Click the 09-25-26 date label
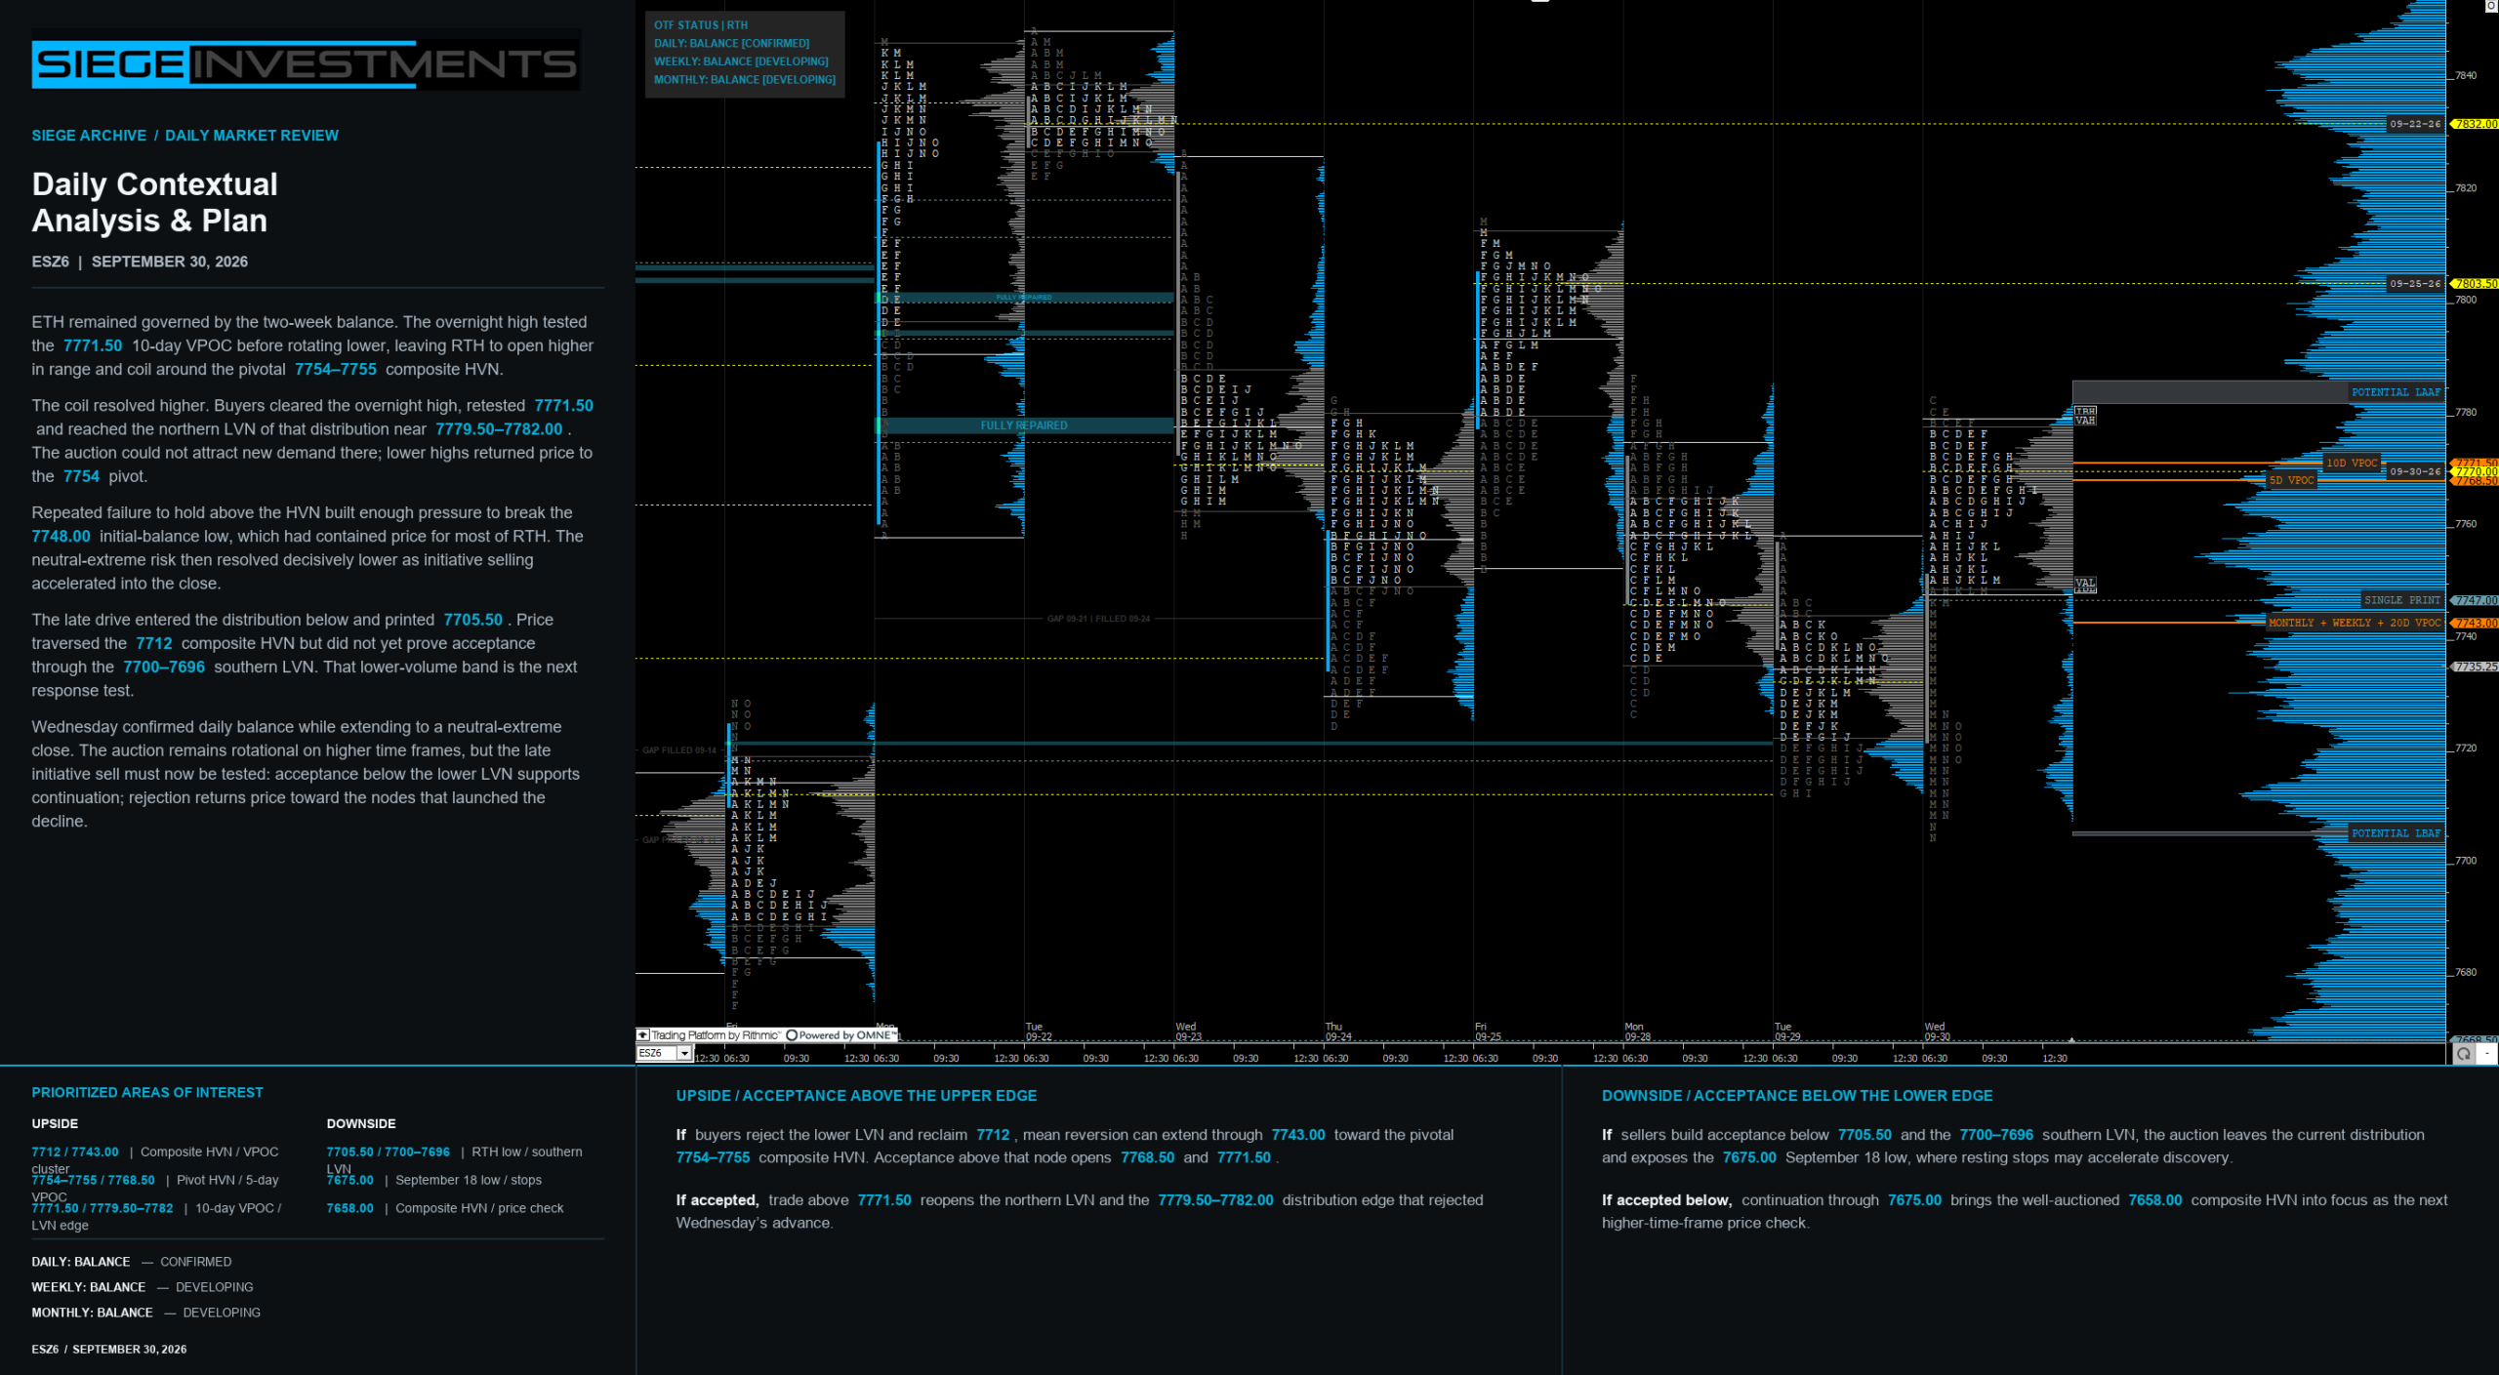 (2415, 284)
